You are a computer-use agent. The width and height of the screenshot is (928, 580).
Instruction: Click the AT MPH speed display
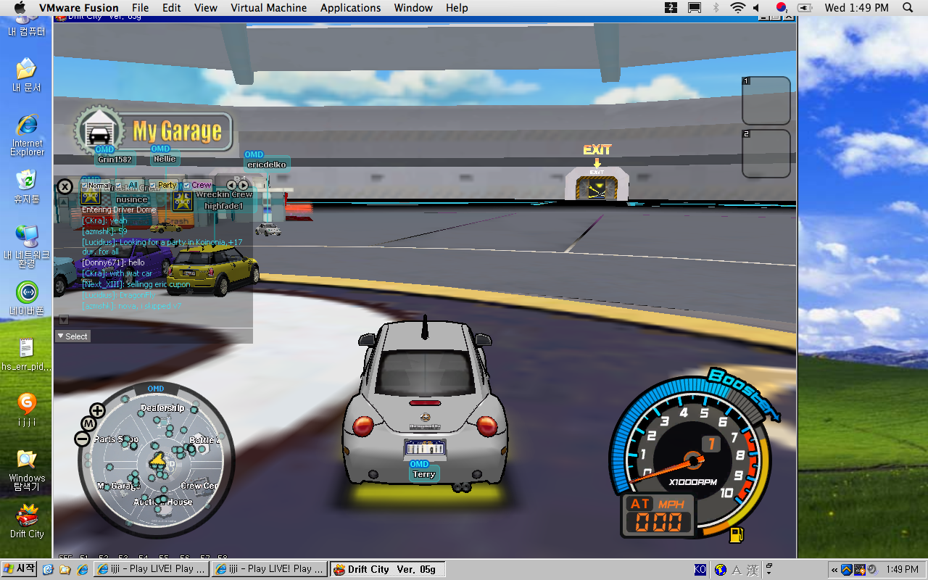tap(657, 515)
